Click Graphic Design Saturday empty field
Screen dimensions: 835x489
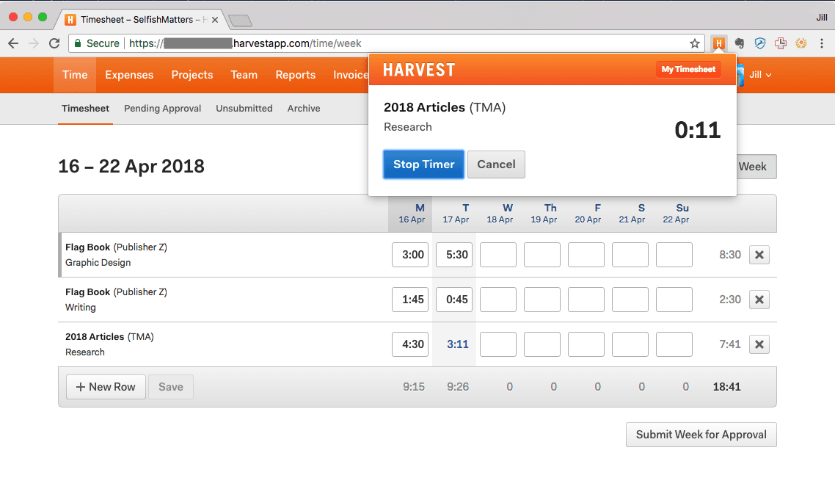630,255
